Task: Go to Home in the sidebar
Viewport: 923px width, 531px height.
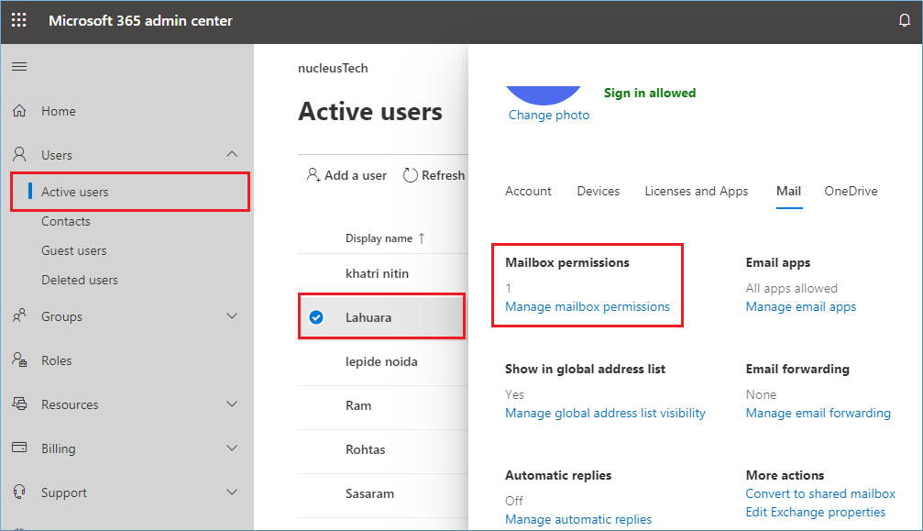Action: (x=59, y=111)
